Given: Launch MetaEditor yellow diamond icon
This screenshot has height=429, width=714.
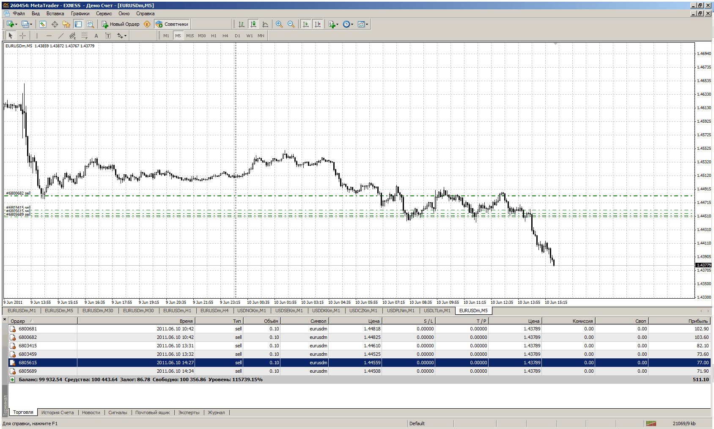Looking at the screenshot, I should point(147,24).
